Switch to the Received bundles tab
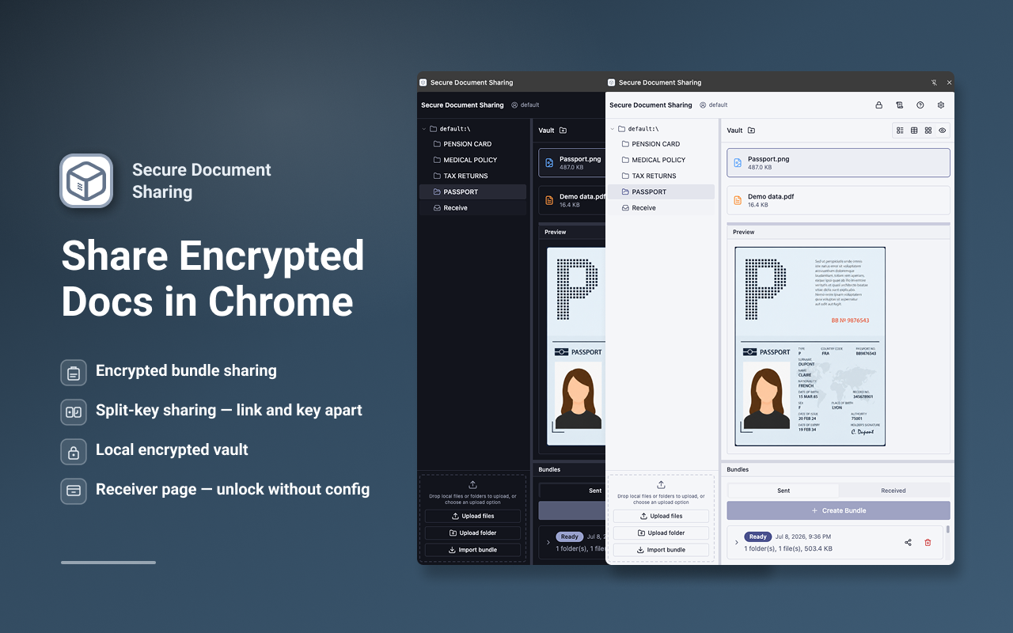Viewport: 1013px width, 633px height. 893,491
